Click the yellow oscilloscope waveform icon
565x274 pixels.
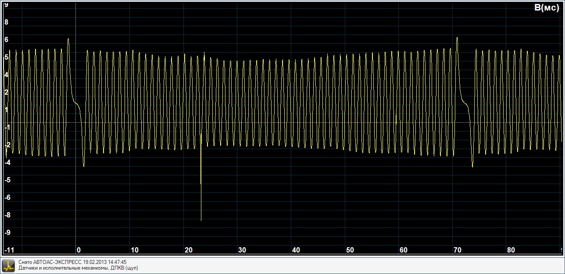point(8,265)
